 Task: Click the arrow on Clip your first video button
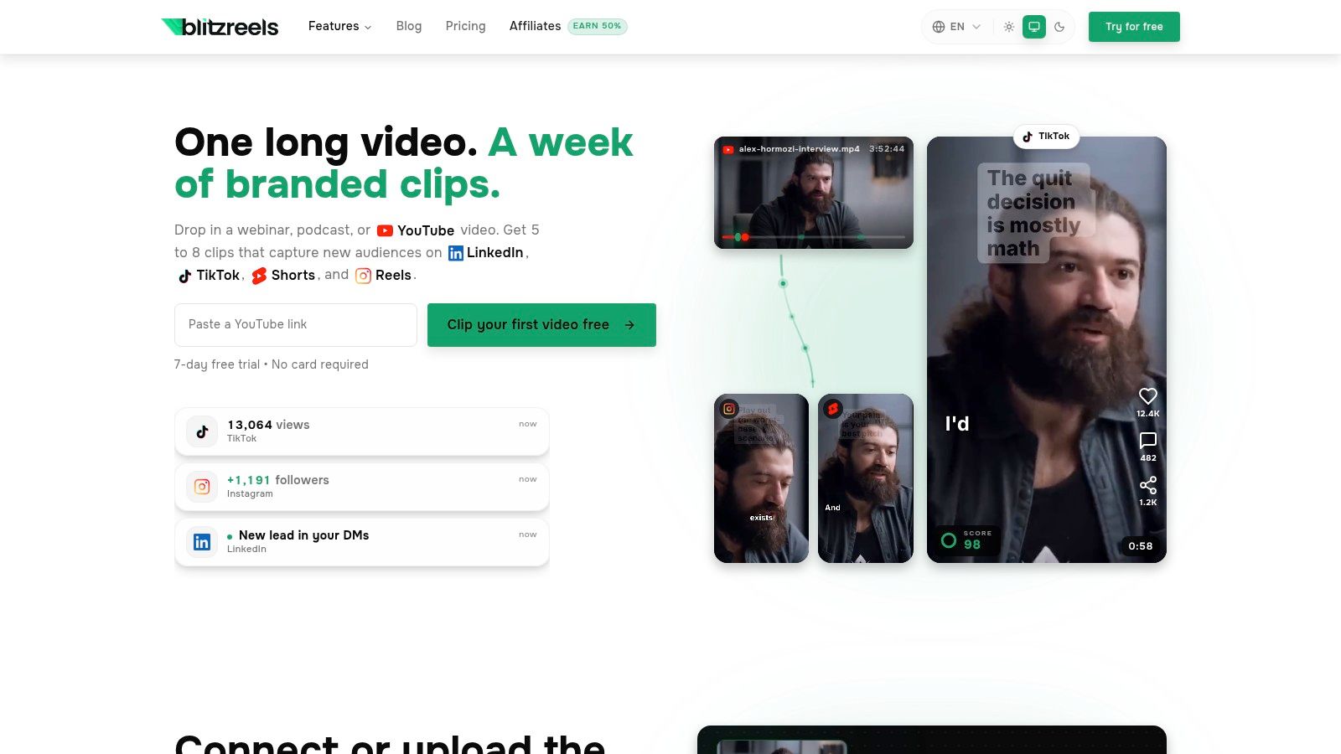click(629, 325)
